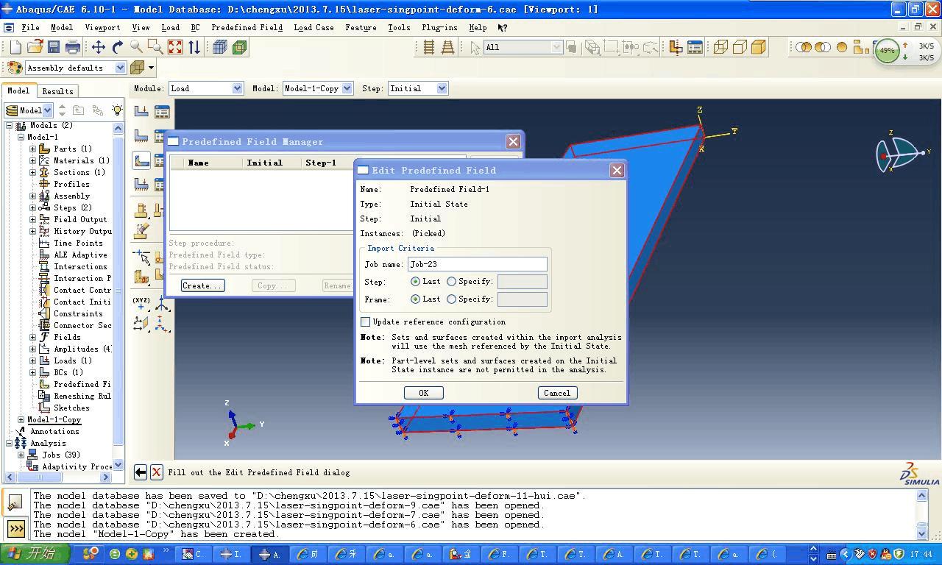This screenshot has width=942, height=565.
Task: Click the New Model Database icon
Action: tap(15, 47)
